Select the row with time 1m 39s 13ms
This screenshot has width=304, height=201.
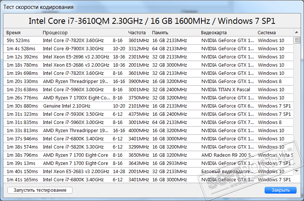click(x=148, y=163)
